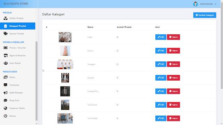The width and height of the screenshot is (223, 125).
Task: Click the Tas Ransel name cell
Action: (92, 105)
